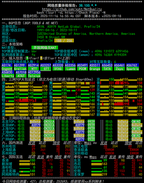Click the red 331 latency in 晋 row
This screenshot has height=183, width=144.
(x=111, y=83)
